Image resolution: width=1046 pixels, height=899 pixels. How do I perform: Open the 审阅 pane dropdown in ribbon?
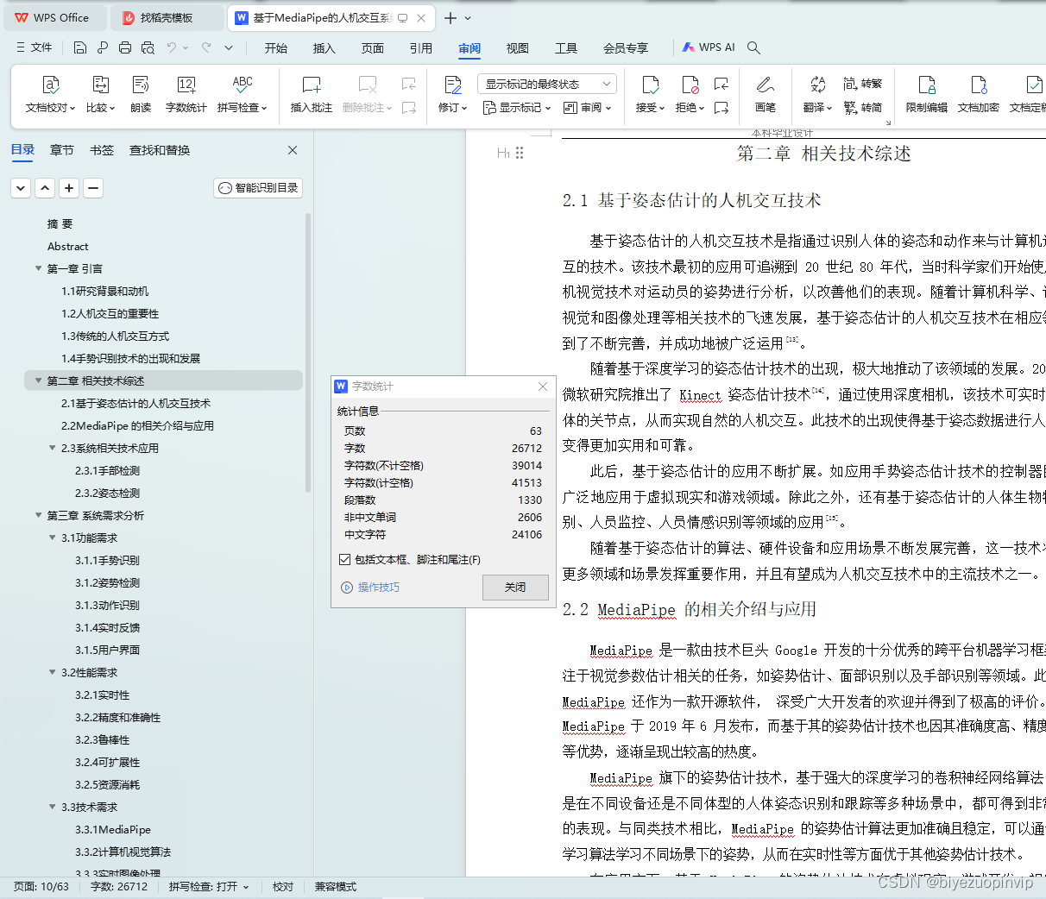pyautogui.click(x=587, y=108)
